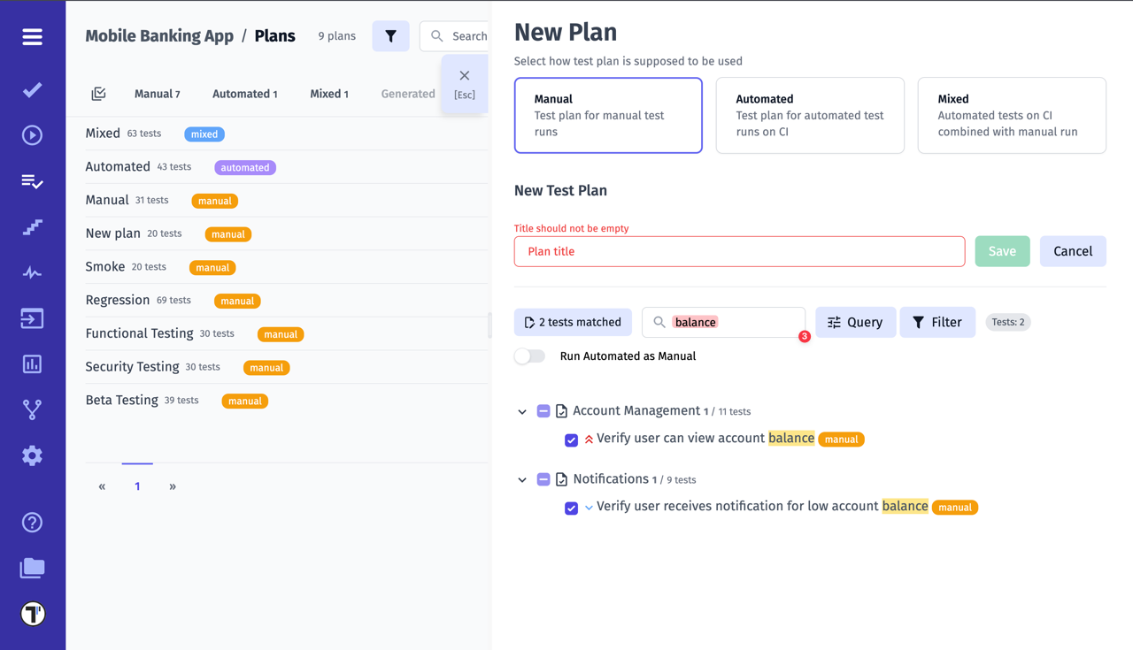This screenshot has width=1133, height=650.
Task: Open the pulse activity icon in sidebar
Action: point(33,272)
